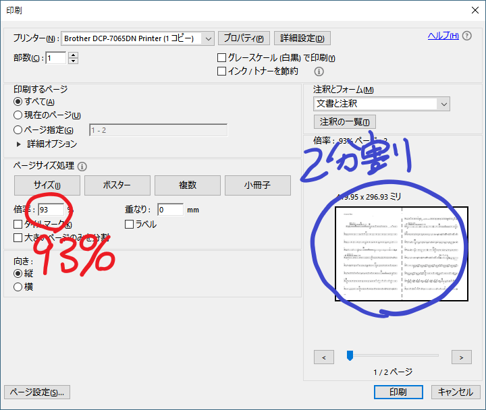Choose 縦 orientation radio button
486x410 pixels.
pos(18,273)
